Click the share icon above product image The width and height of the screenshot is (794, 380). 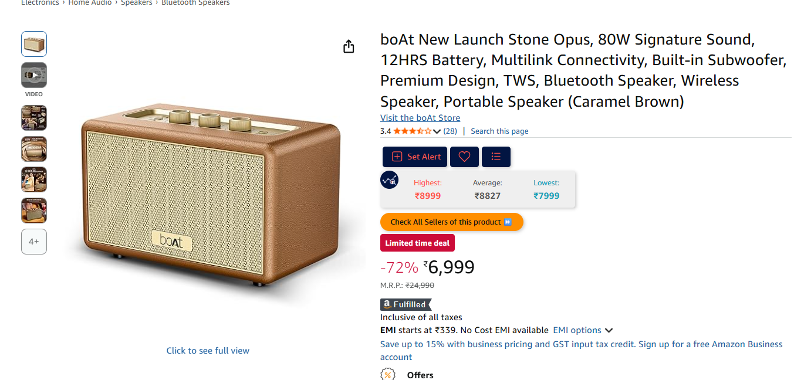[349, 46]
